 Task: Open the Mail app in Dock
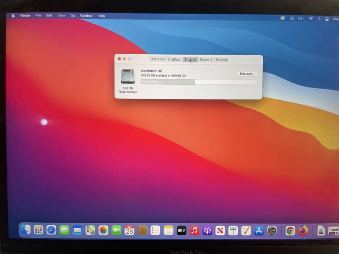(77, 230)
